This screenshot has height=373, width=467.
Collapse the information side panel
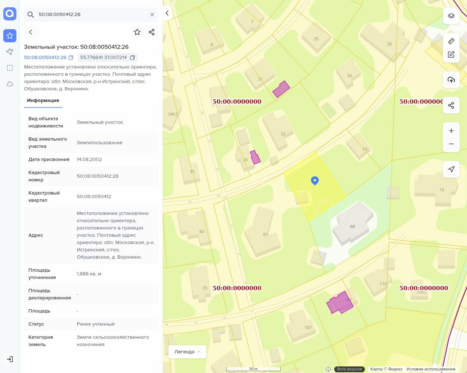167,13
